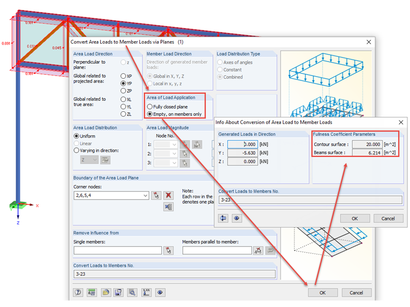Open the Node No. 1 dropdown
Image resolution: width=410 pixels, height=307 pixels.
coord(174,145)
